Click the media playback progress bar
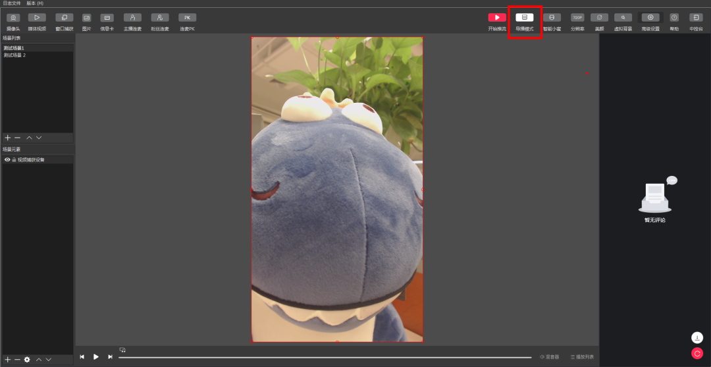The image size is (711, 367). (x=325, y=358)
